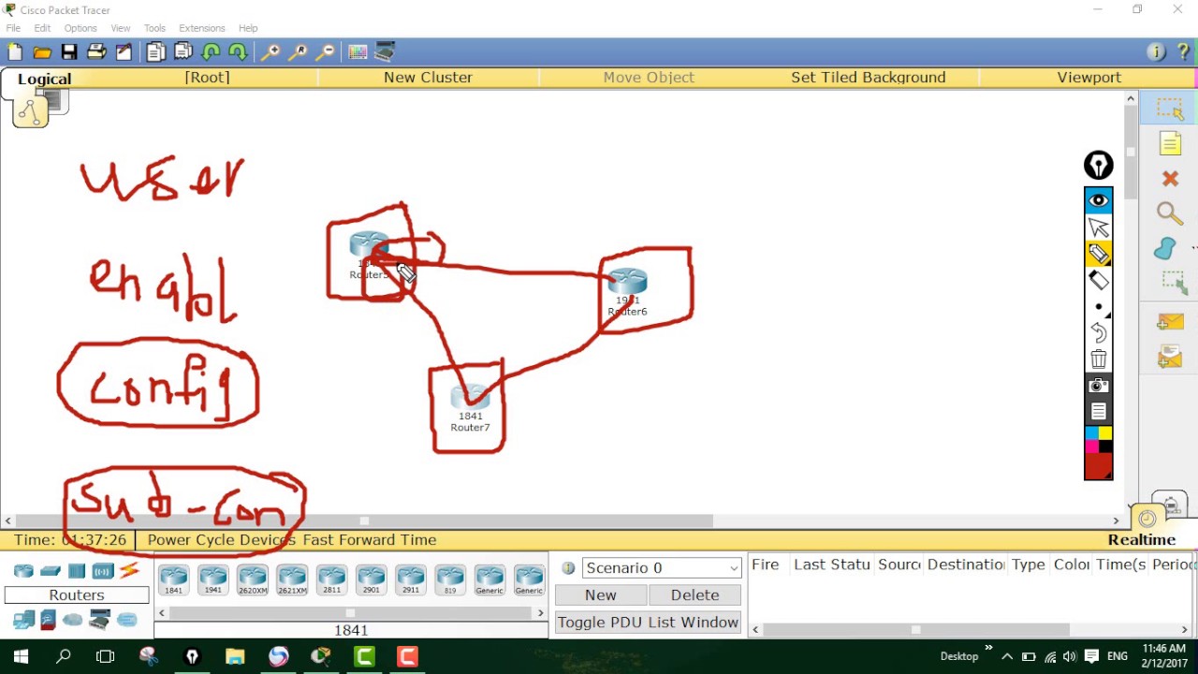Open the Edit menu
Viewport: 1198px width, 674px height.
point(42,28)
